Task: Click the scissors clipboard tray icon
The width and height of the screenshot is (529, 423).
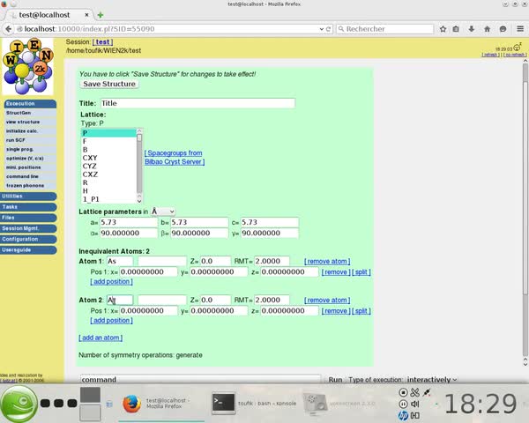Action: click(415, 392)
